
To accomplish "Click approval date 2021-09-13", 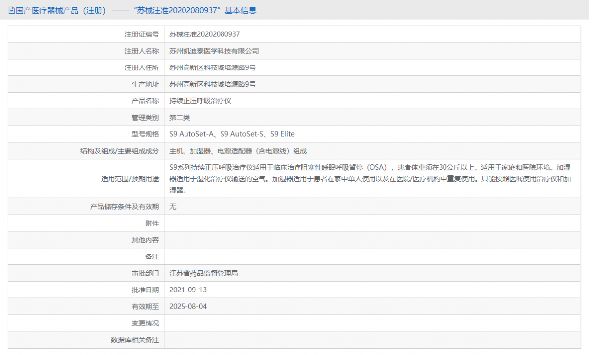I will coord(188,290).
